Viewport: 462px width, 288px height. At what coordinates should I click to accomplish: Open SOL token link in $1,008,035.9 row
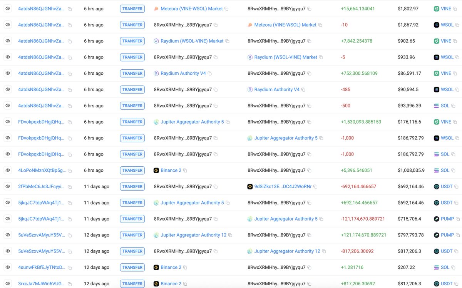pos(445,170)
